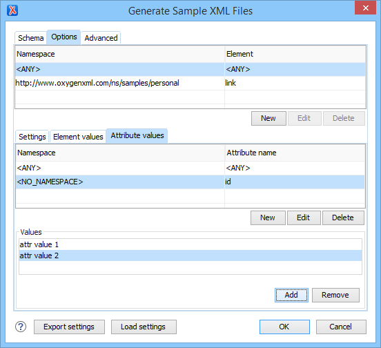Click Edit button under the attribute table
Viewport: 381px width, 348px height.
tap(304, 217)
